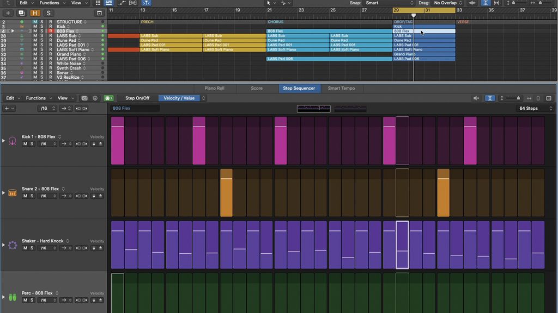This screenshot has width=558, height=313.
Task: Mute the 808 Flex track in track list
Action: coord(34,31)
